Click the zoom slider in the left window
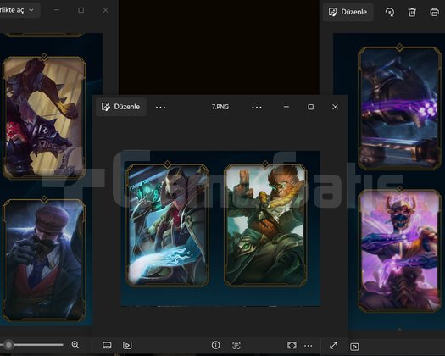445x356 pixels. pyautogui.click(x=31, y=345)
